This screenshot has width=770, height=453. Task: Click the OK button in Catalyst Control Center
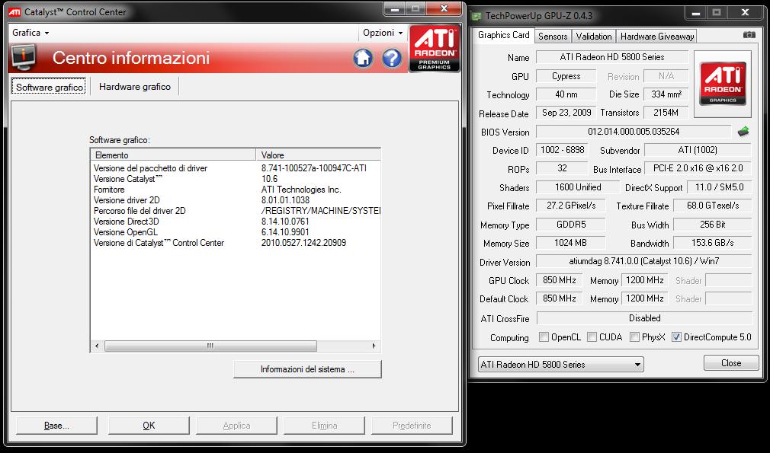coord(149,426)
